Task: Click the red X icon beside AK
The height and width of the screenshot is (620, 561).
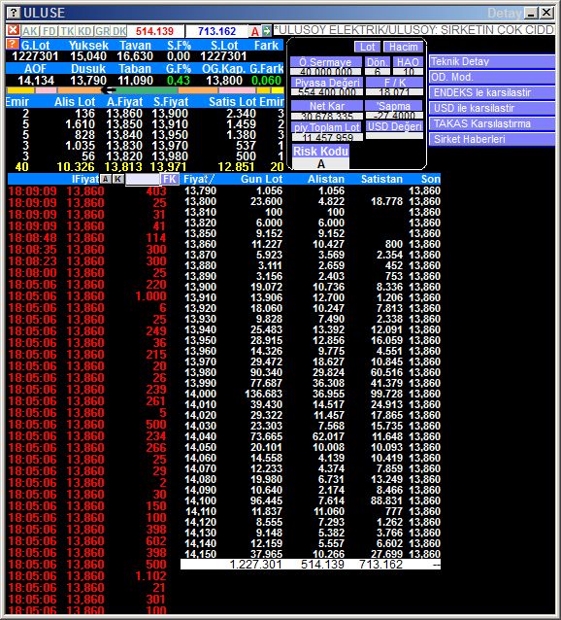Action: 13,30
